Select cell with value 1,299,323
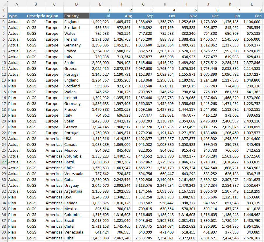The image size is (264, 242). coord(100,22)
